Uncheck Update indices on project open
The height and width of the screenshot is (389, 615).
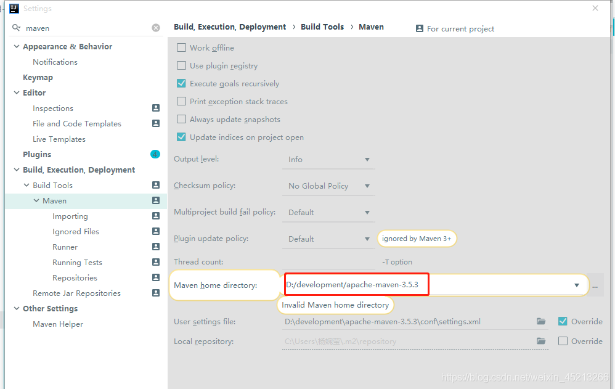(181, 137)
